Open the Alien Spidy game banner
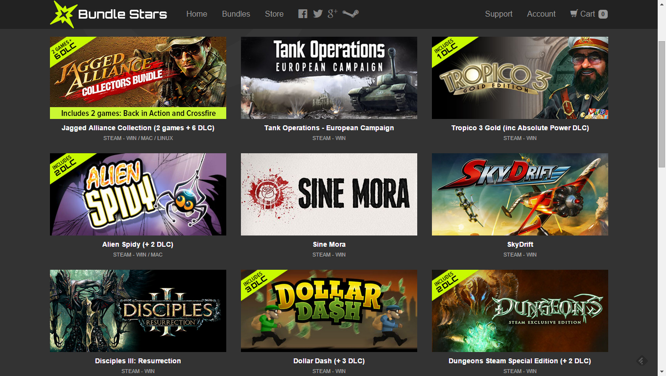666x376 pixels. 138,194
